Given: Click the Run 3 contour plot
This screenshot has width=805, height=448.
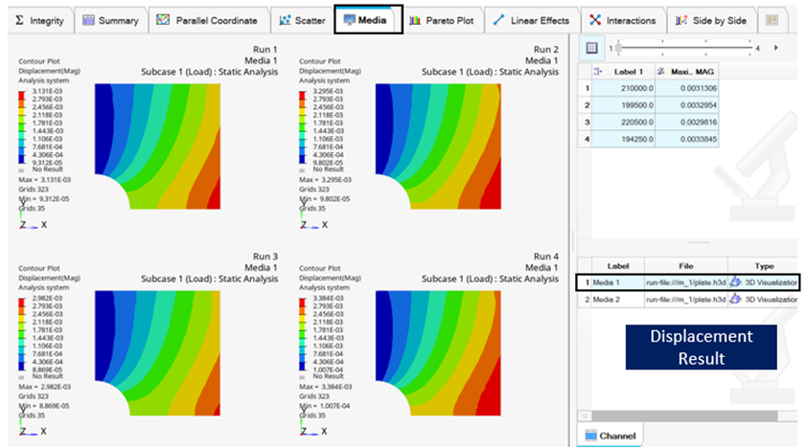Looking at the screenshot, I should 157,353.
